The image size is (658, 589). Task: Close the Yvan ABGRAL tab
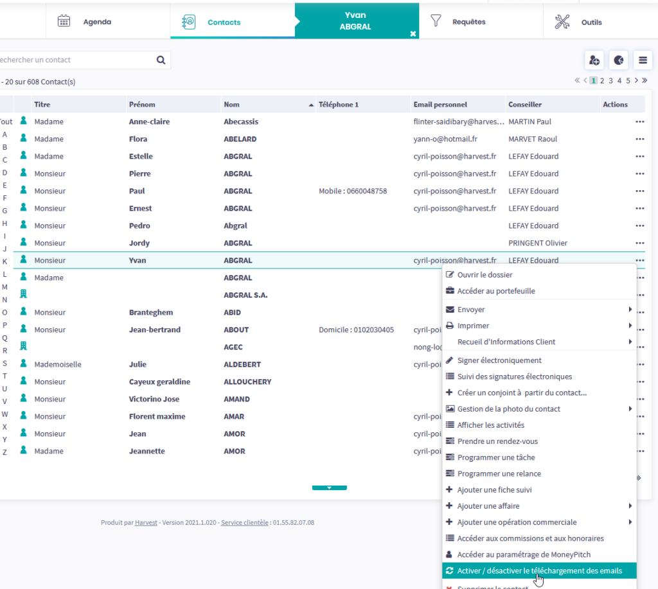413,33
